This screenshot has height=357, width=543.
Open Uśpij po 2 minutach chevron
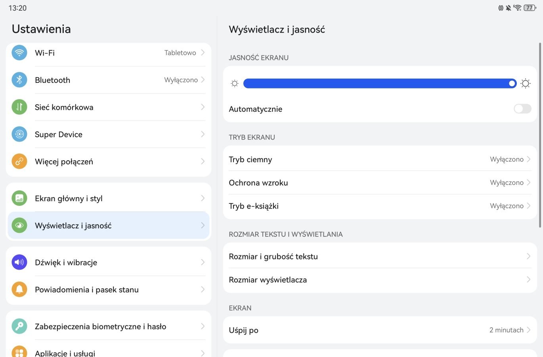pyautogui.click(x=529, y=330)
